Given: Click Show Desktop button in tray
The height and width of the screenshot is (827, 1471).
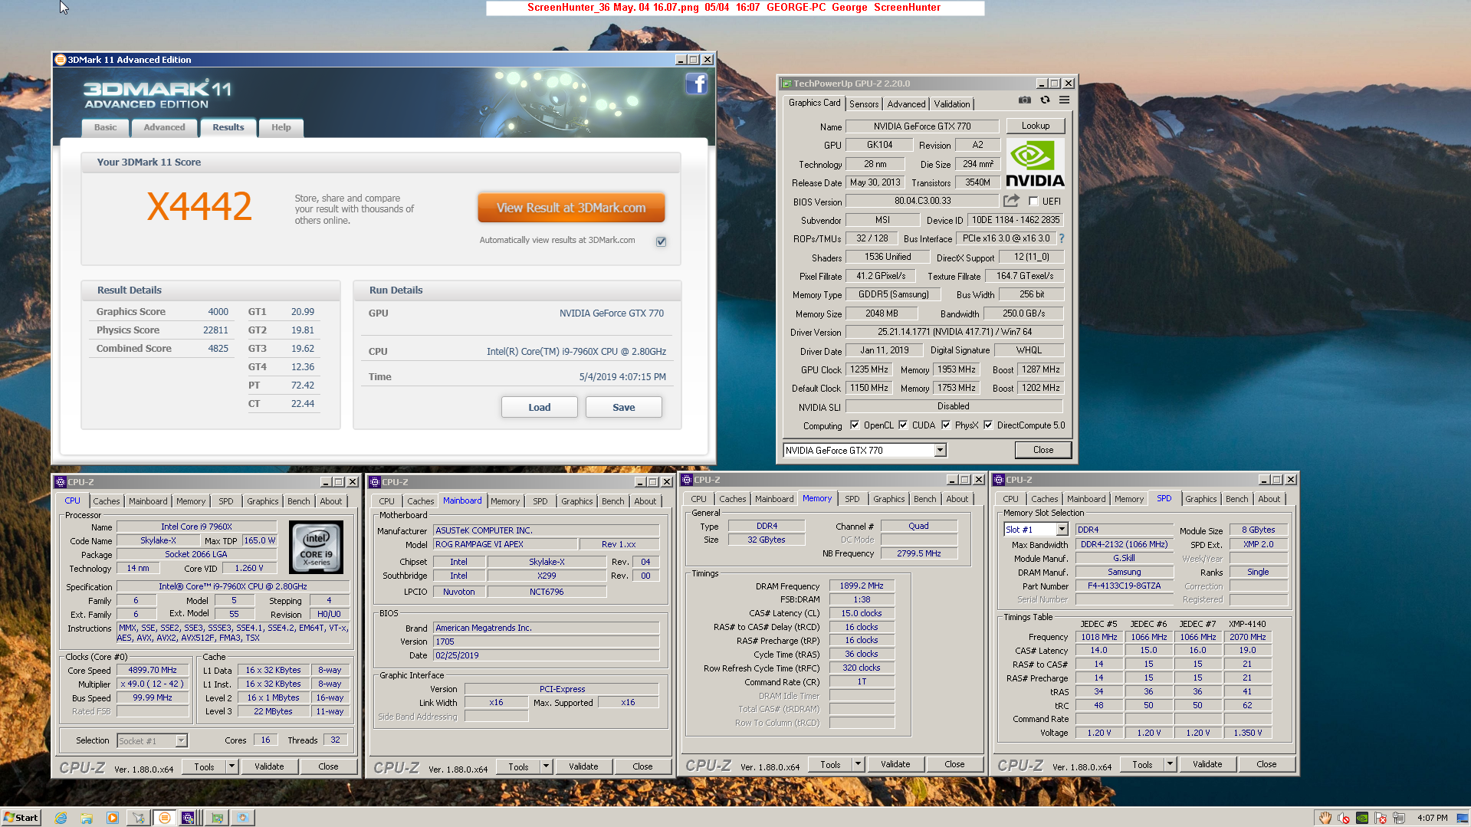Looking at the screenshot, I should tap(1464, 818).
